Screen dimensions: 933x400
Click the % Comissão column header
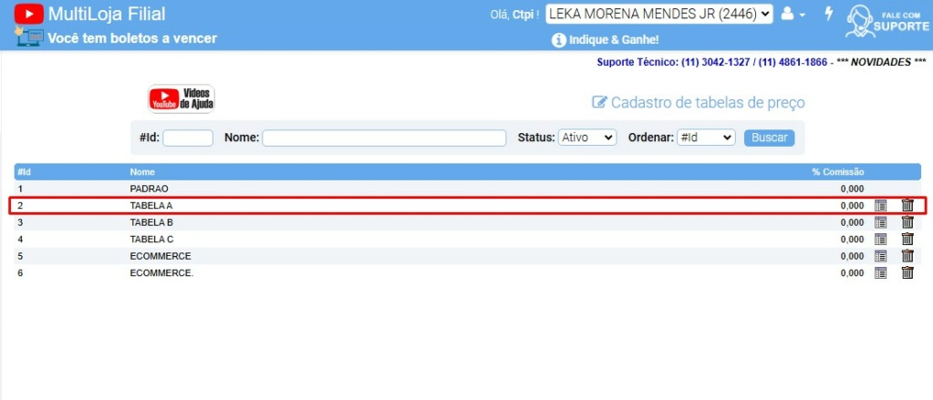click(838, 172)
